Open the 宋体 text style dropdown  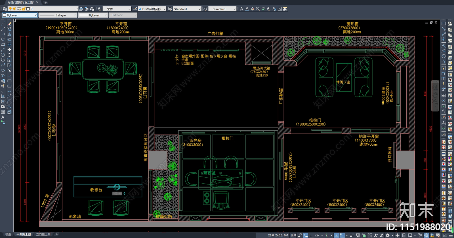[x=129, y=9]
